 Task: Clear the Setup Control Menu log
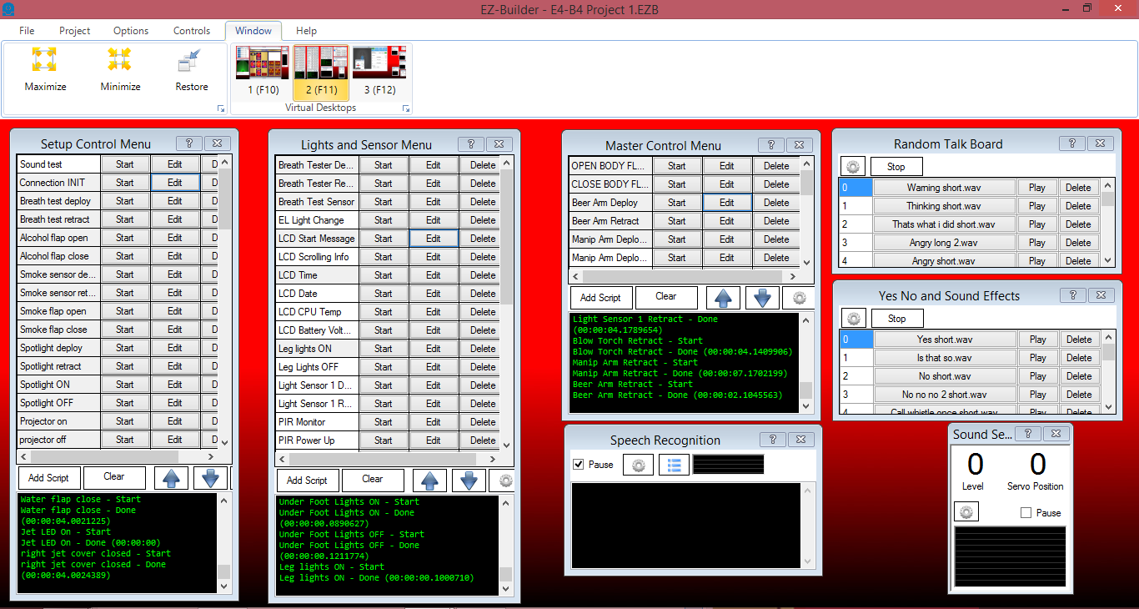tap(114, 478)
